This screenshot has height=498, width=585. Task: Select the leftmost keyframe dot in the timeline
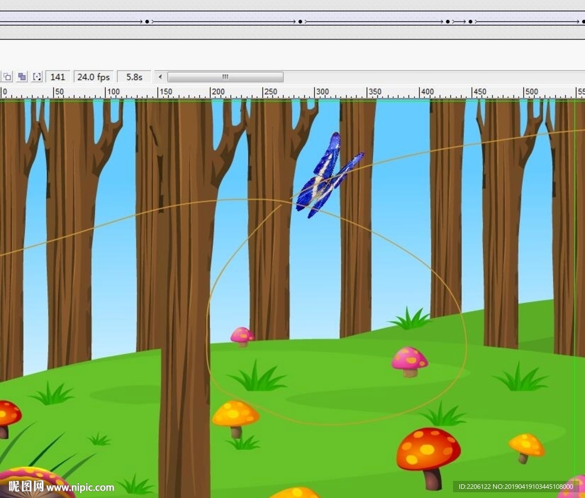147,21
